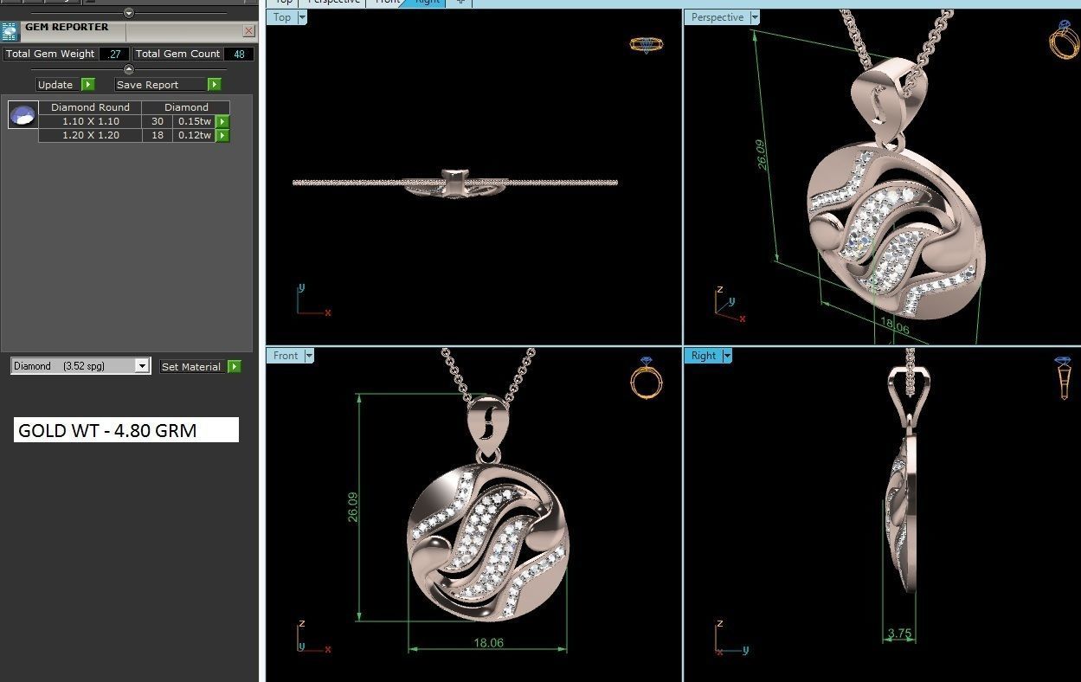The image size is (1081, 682).
Task: Click the 26.09 dimension in Perspective viewport
Action: 762,155
